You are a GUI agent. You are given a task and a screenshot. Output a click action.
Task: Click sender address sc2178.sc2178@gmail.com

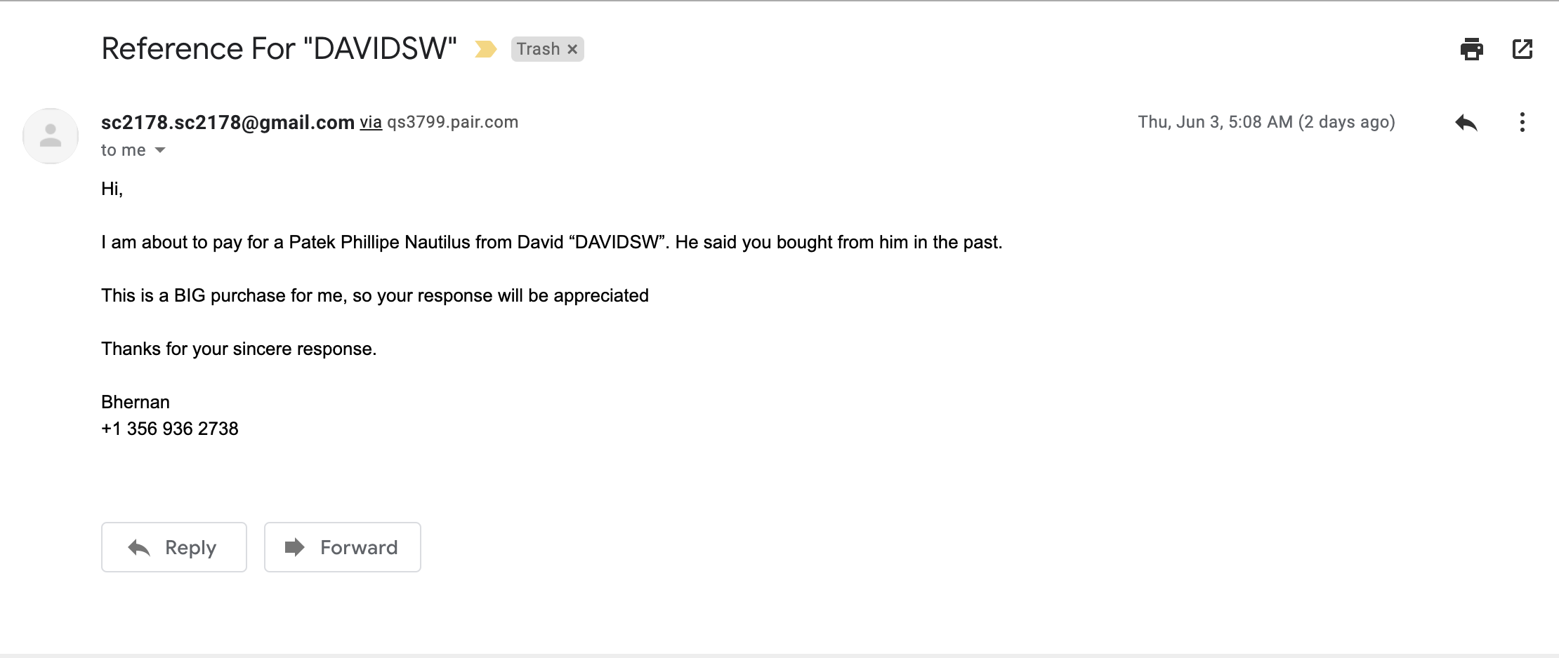(x=228, y=123)
